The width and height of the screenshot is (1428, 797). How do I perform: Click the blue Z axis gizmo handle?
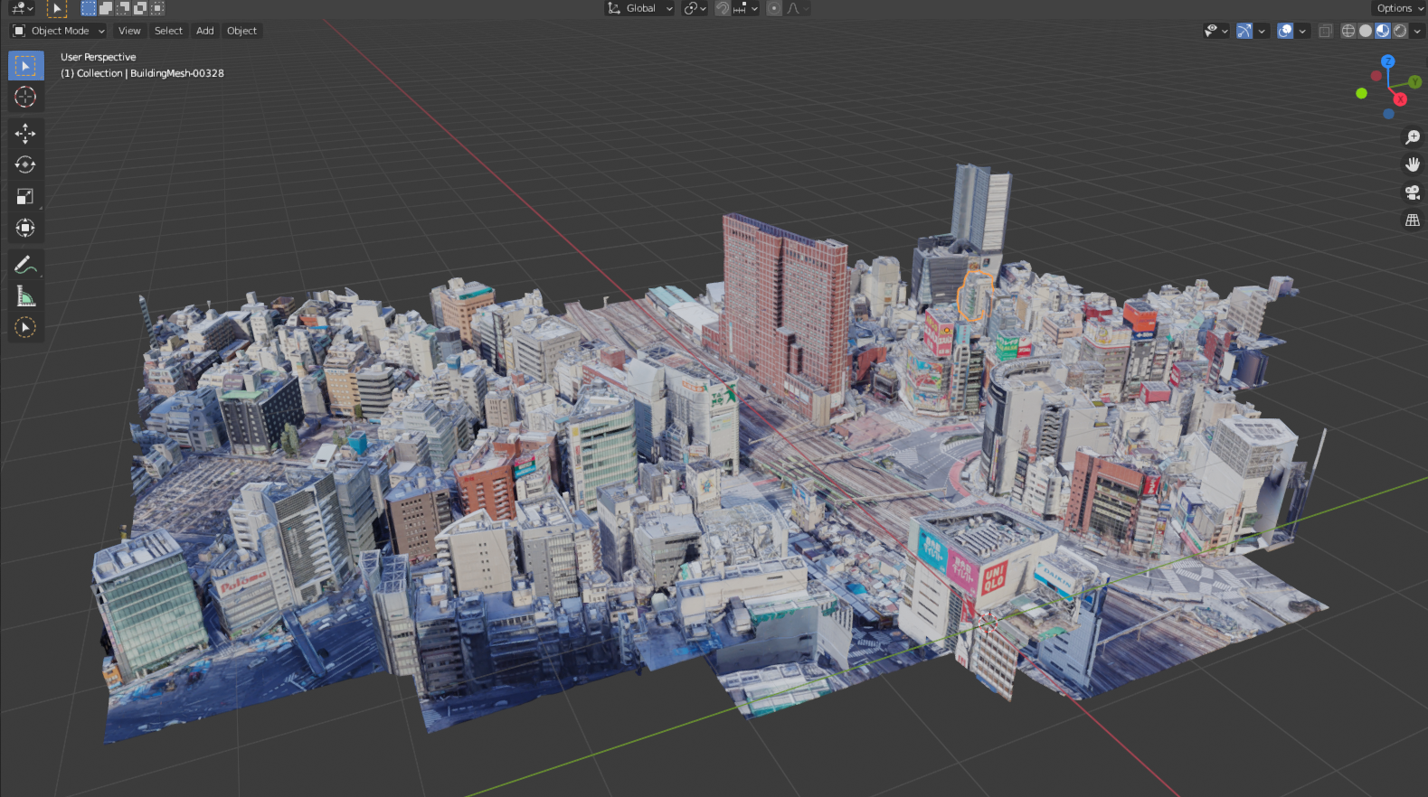[1388, 61]
